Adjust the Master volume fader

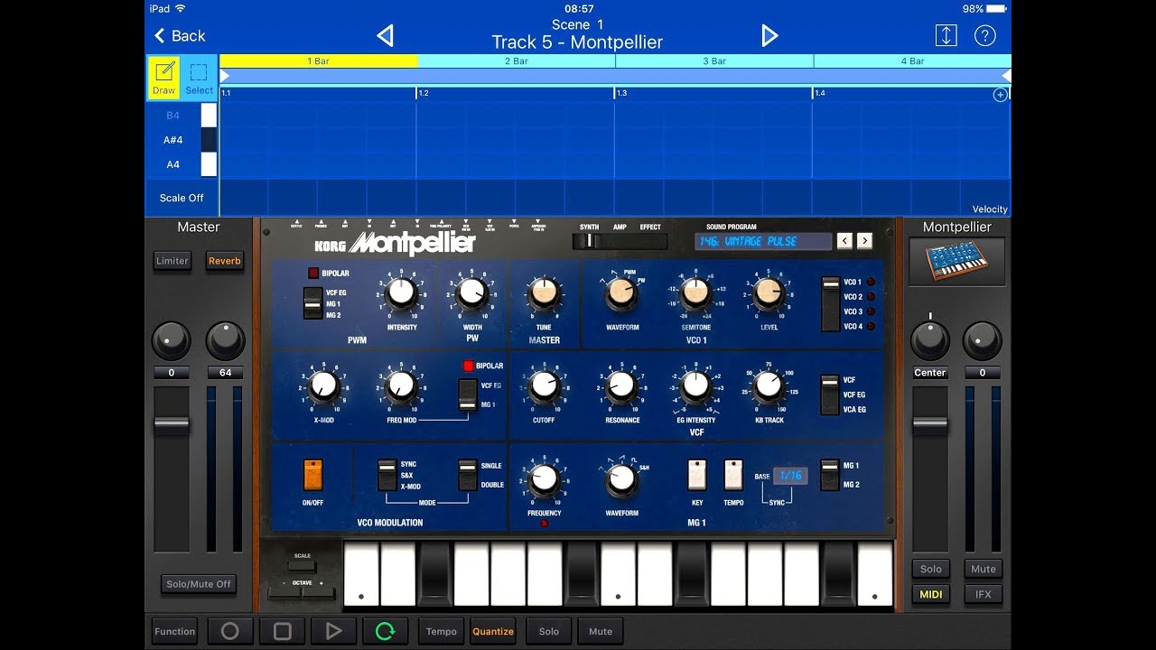172,425
